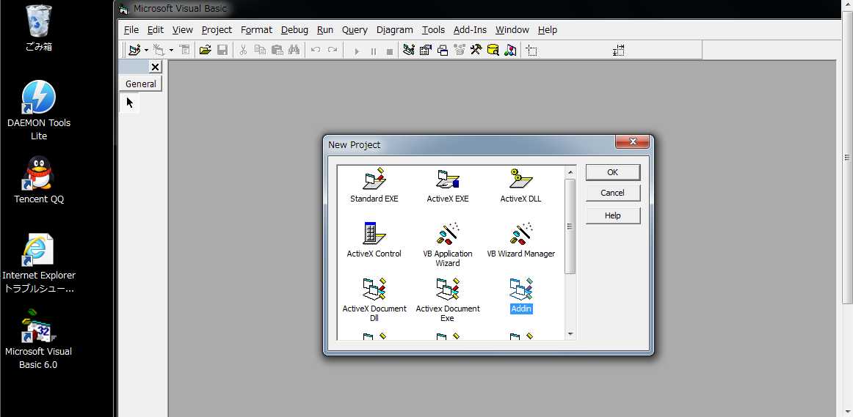Open the Object Browser toolbar icon
The width and height of the screenshot is (853, 417).
pos(460,51)
